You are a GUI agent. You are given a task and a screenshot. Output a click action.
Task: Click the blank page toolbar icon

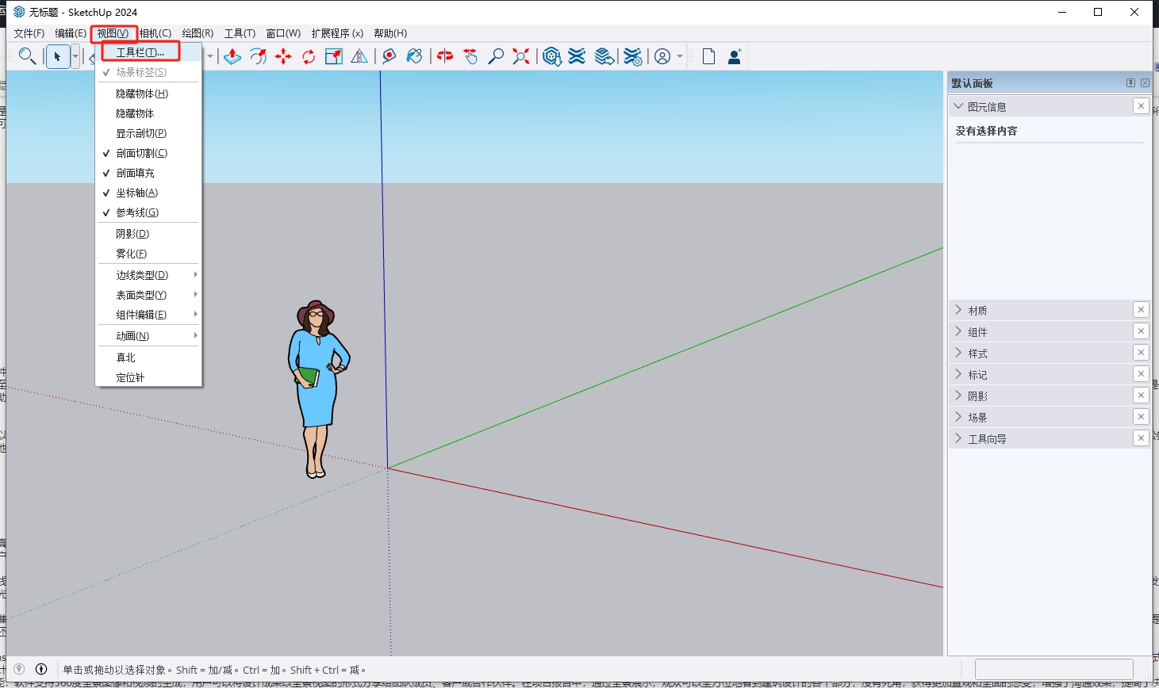pyautogui.click(x=708, y=56)
